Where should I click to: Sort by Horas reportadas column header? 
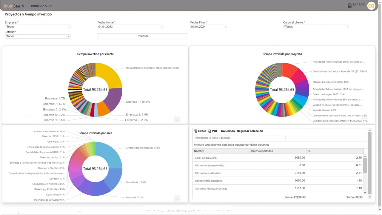pos(278,151)
